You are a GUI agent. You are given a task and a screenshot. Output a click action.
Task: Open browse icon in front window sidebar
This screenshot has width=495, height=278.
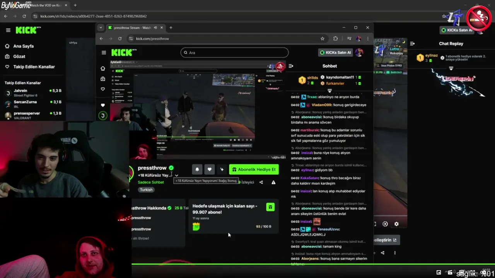point(103,79)
